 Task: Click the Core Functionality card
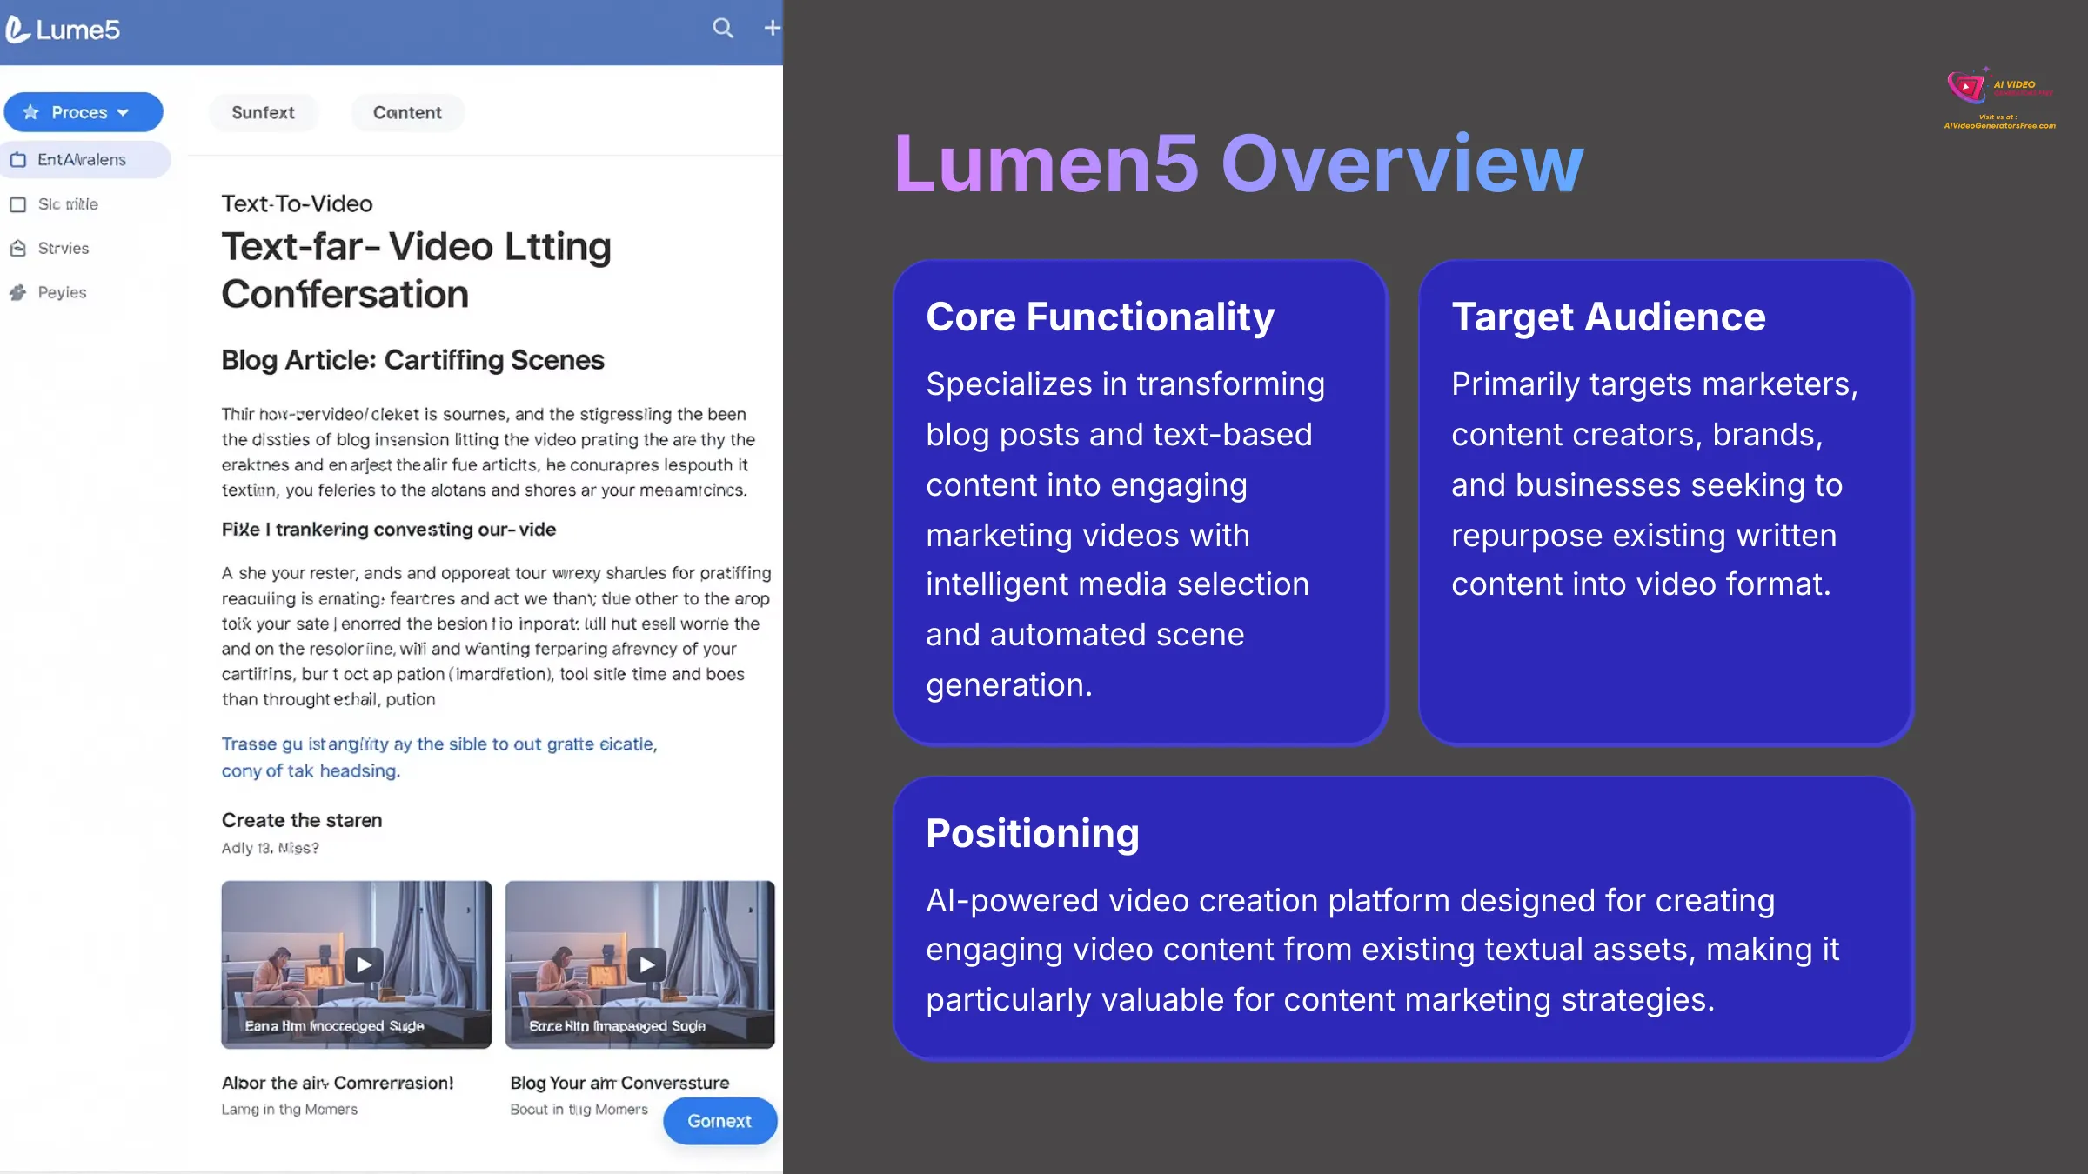click(x=1140, y=502)
